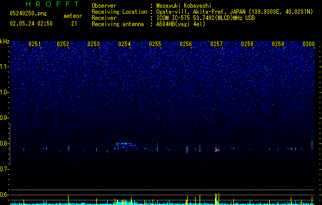Click the meteor count value 21

(x=74, y=24)
